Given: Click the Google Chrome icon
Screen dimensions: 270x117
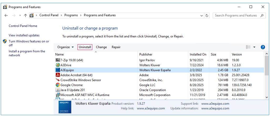Looking at the screenshot, I should tap(58, 85).
